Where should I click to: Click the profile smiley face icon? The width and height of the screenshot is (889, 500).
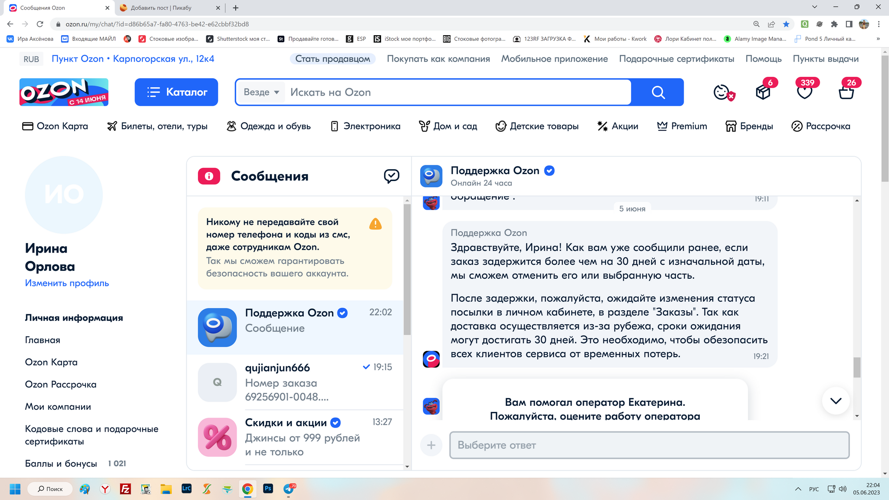(x=722, y=92)
